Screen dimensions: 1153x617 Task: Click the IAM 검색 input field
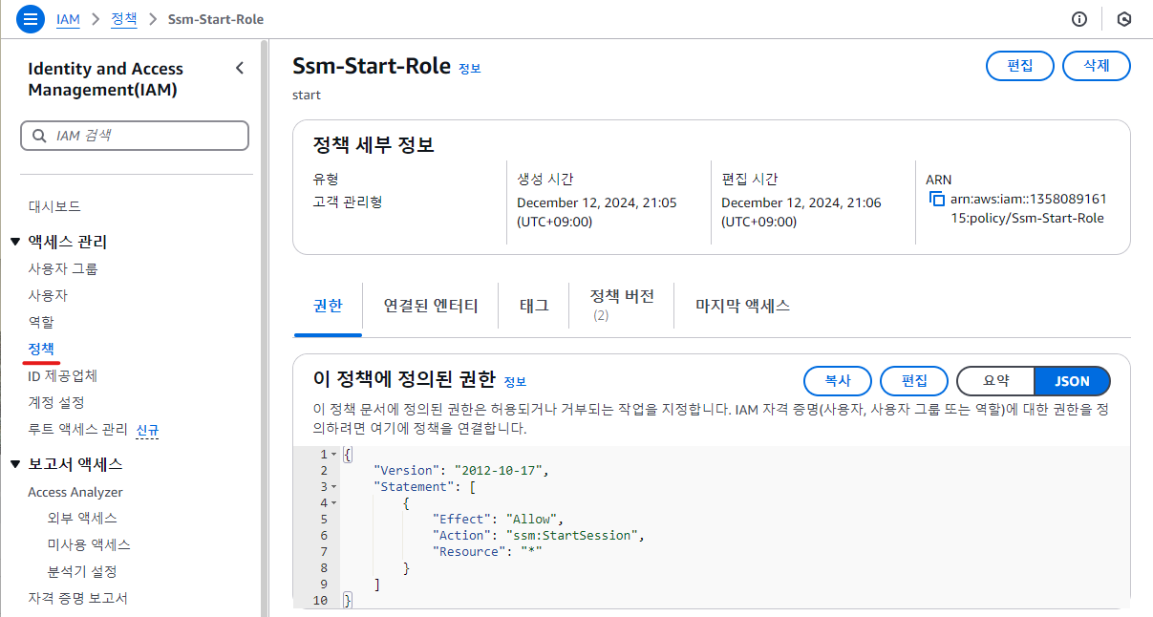tap(135, 136)
